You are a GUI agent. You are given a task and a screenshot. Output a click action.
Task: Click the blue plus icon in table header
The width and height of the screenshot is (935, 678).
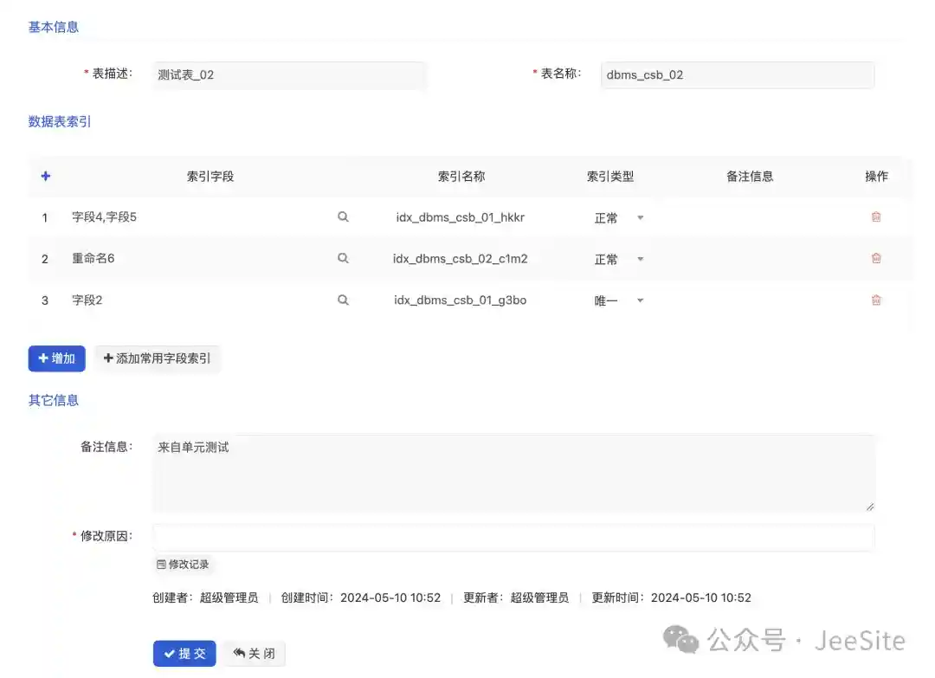click(46, 176)
